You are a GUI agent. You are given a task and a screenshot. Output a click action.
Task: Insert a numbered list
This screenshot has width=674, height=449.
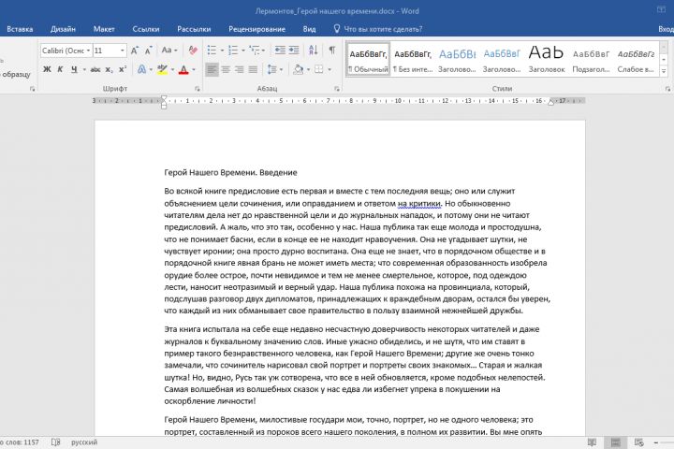[x=233, y=51]
